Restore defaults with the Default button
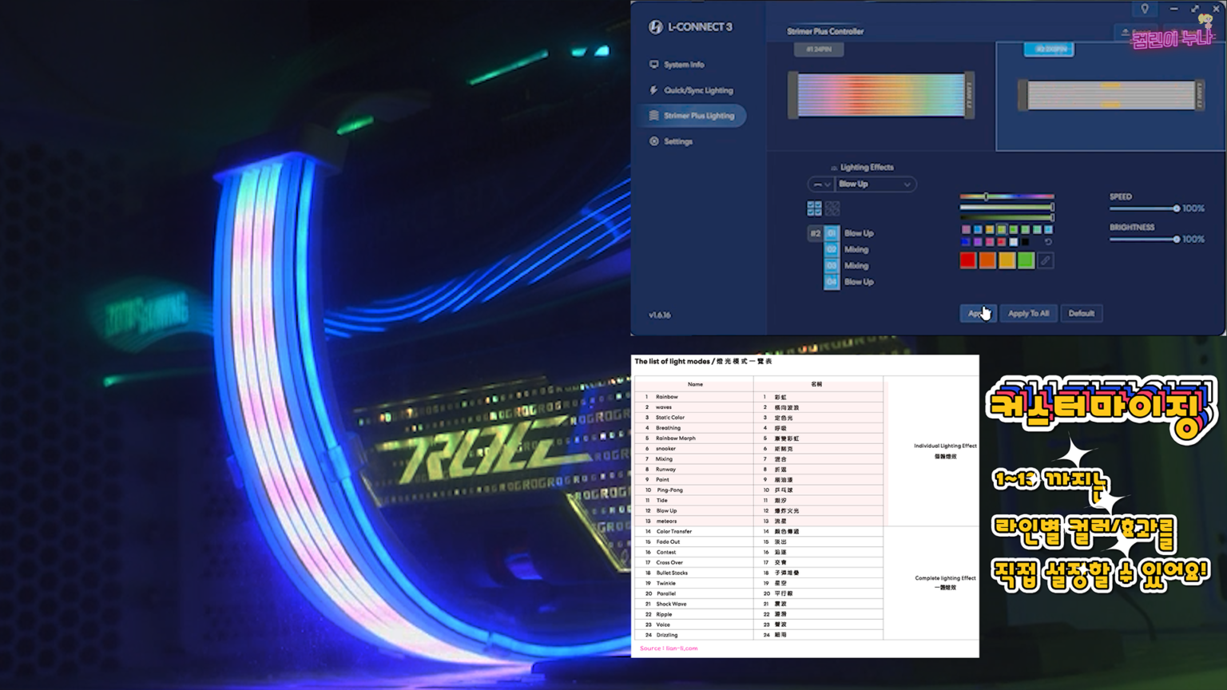The height and width of the screenshot is (690, 1227). 1082,313
